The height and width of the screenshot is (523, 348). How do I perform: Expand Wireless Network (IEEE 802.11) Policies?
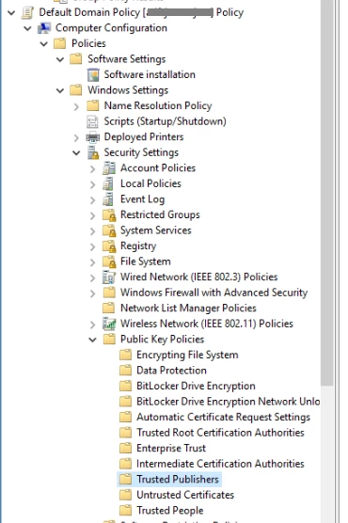(x=93, y=325)
